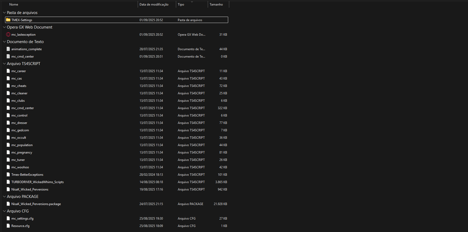The image size is (468, 232).
Task: Click the date 14/08/2025 08:18
Action: click(151, 182)
